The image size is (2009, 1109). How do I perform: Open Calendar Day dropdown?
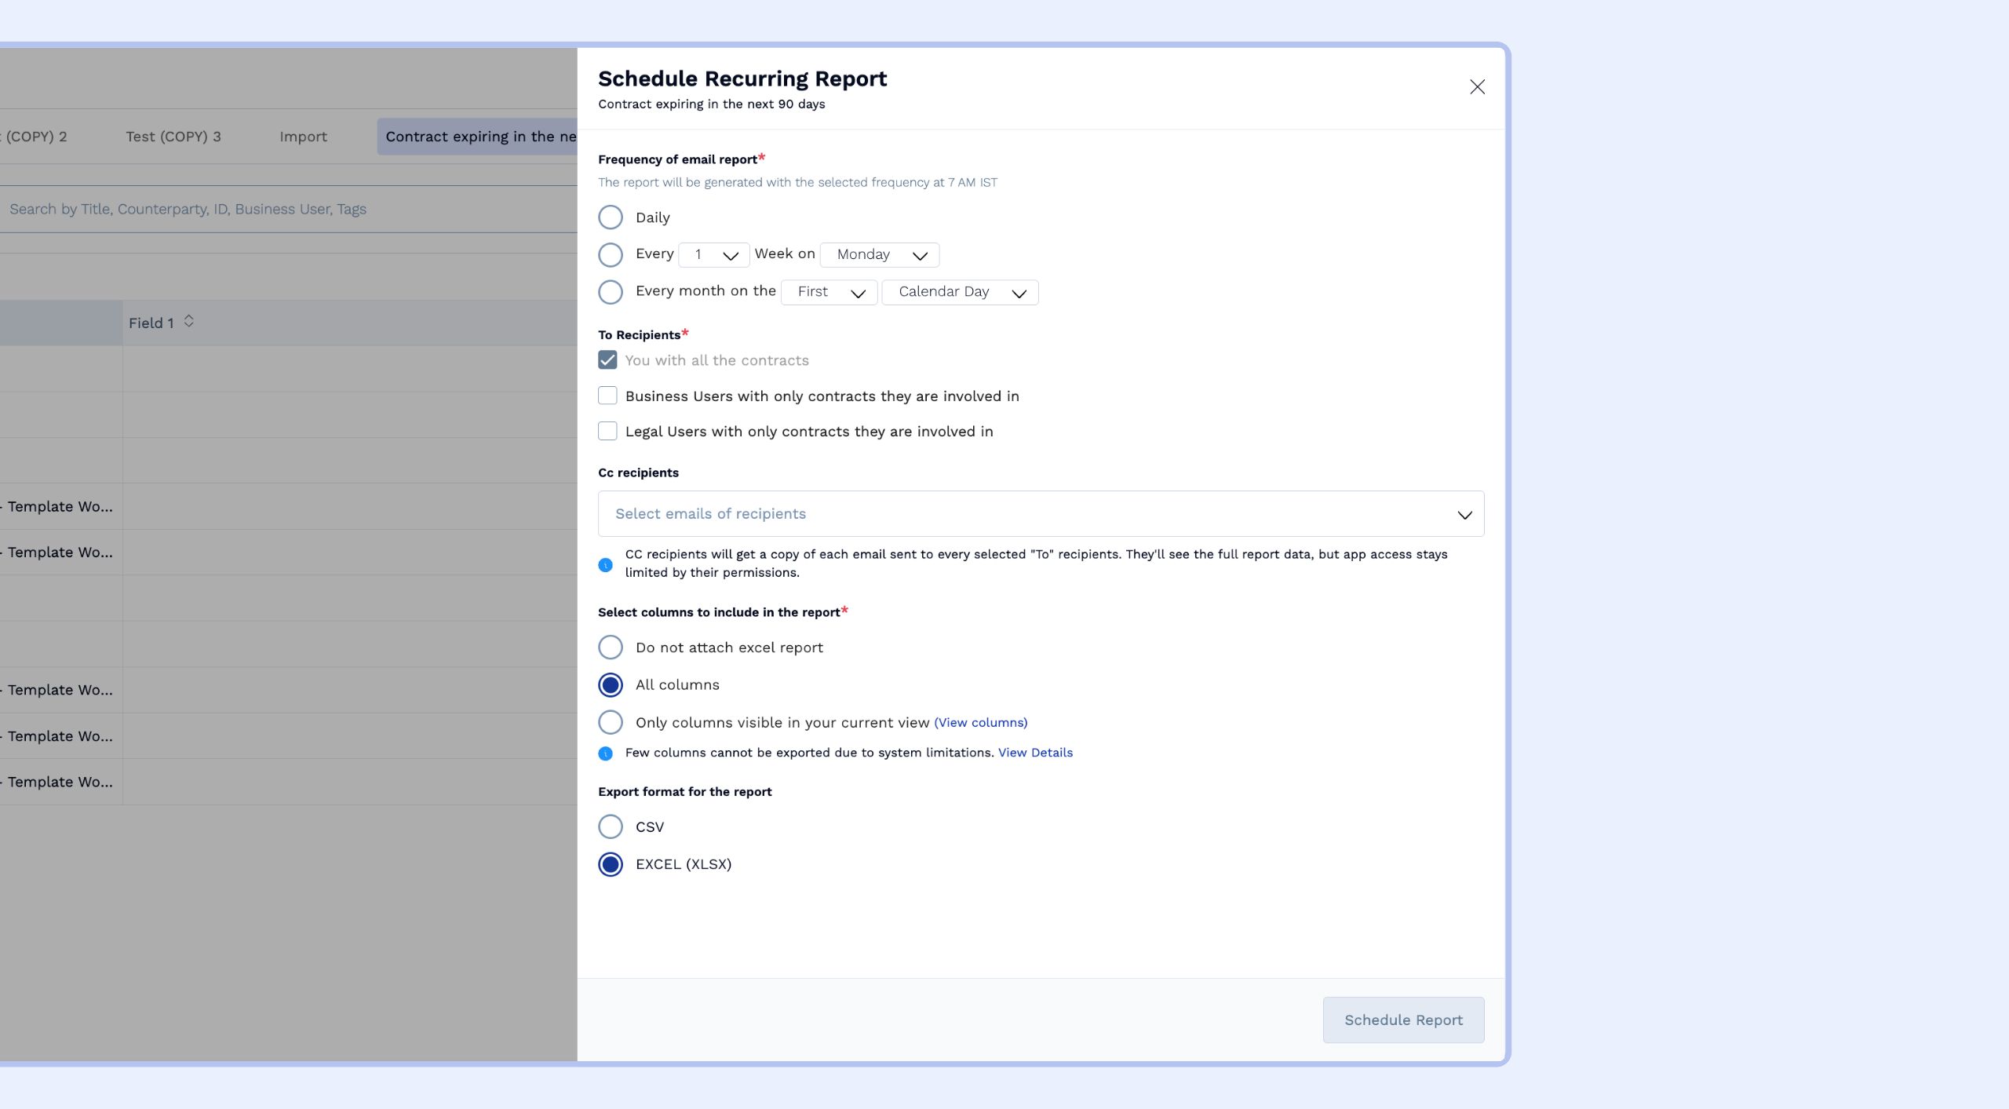click(x=960, y=292)
